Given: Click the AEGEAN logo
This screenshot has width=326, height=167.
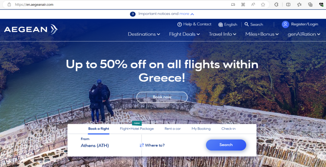Looking at the screenshot, I should pos(31,29).
